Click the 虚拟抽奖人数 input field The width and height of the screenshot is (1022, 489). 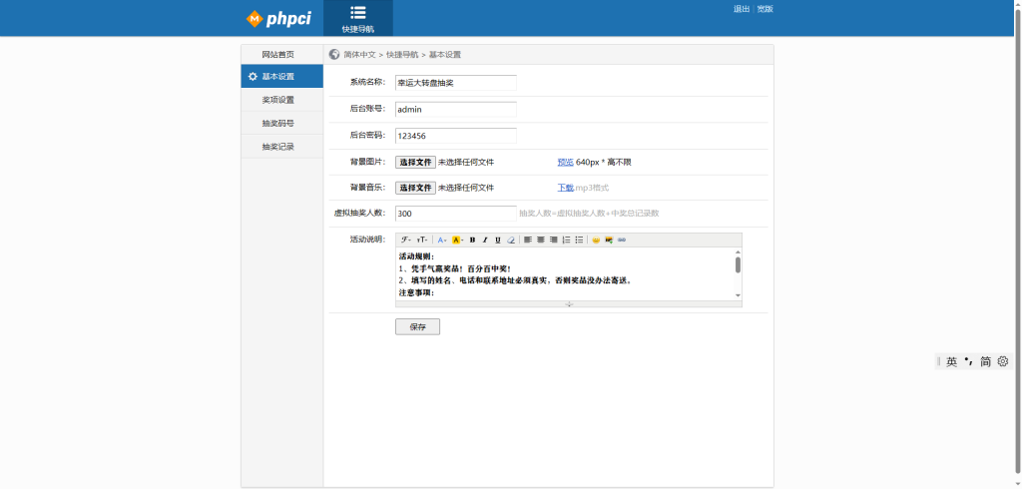pyautogui.click(x=456, y=214)
